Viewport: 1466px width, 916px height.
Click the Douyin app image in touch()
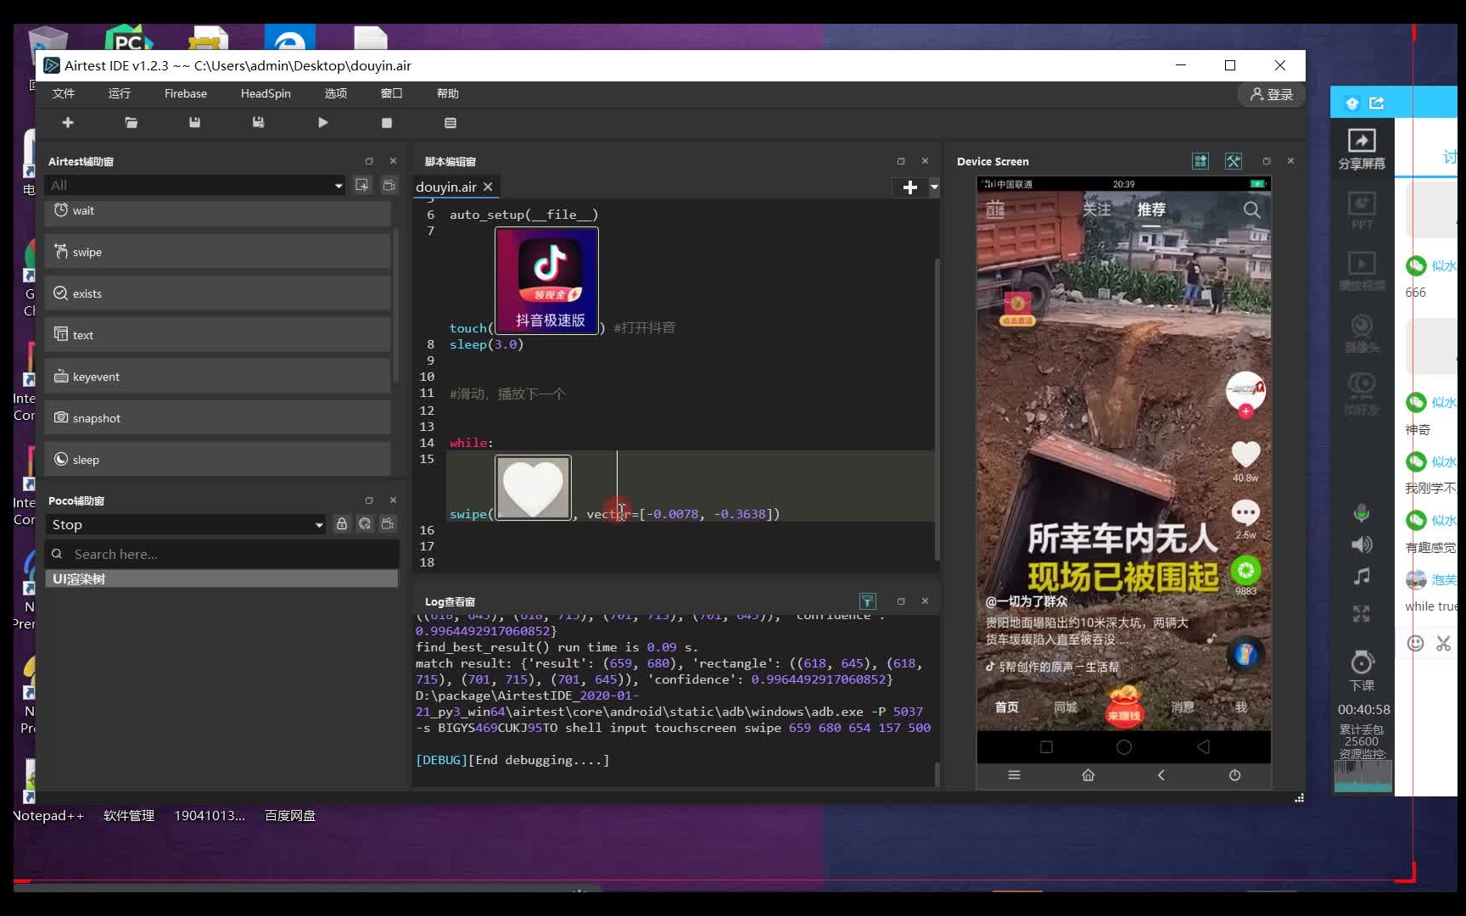(x=546, y=281)
